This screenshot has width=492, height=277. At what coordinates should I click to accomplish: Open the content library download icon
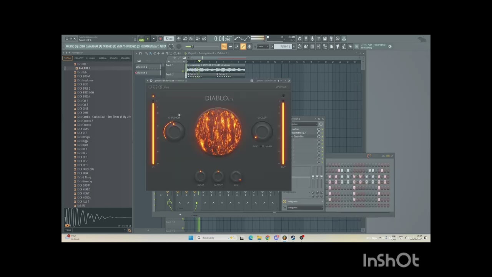pyautogui.click(x=344, y=38)
